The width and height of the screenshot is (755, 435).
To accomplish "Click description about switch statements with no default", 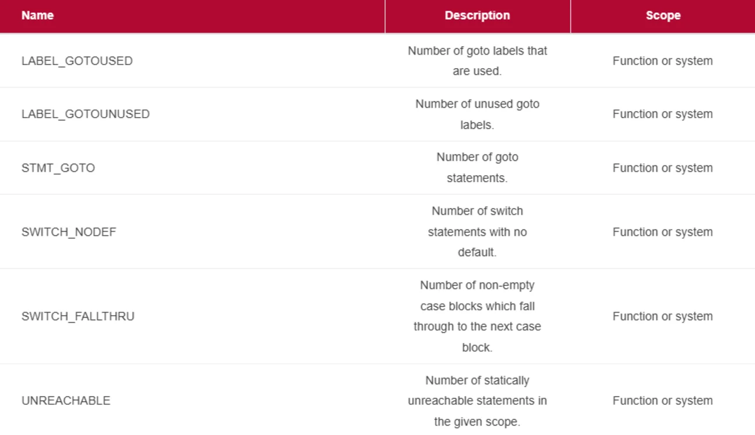I will [477, 232].
